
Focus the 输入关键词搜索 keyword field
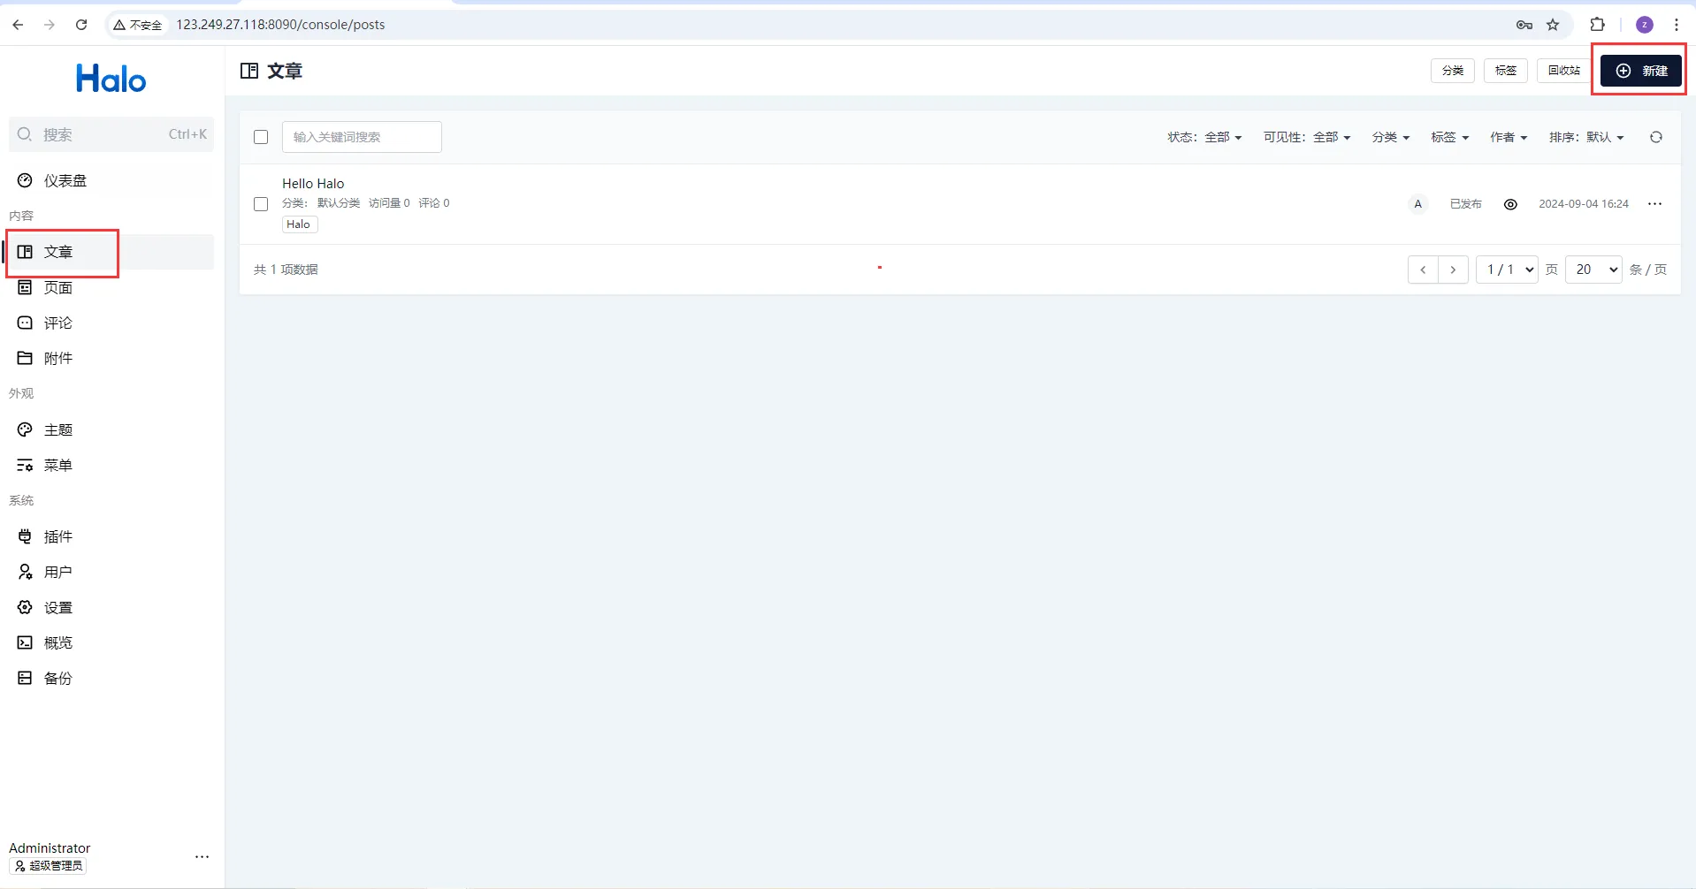(x=362, y=137)
